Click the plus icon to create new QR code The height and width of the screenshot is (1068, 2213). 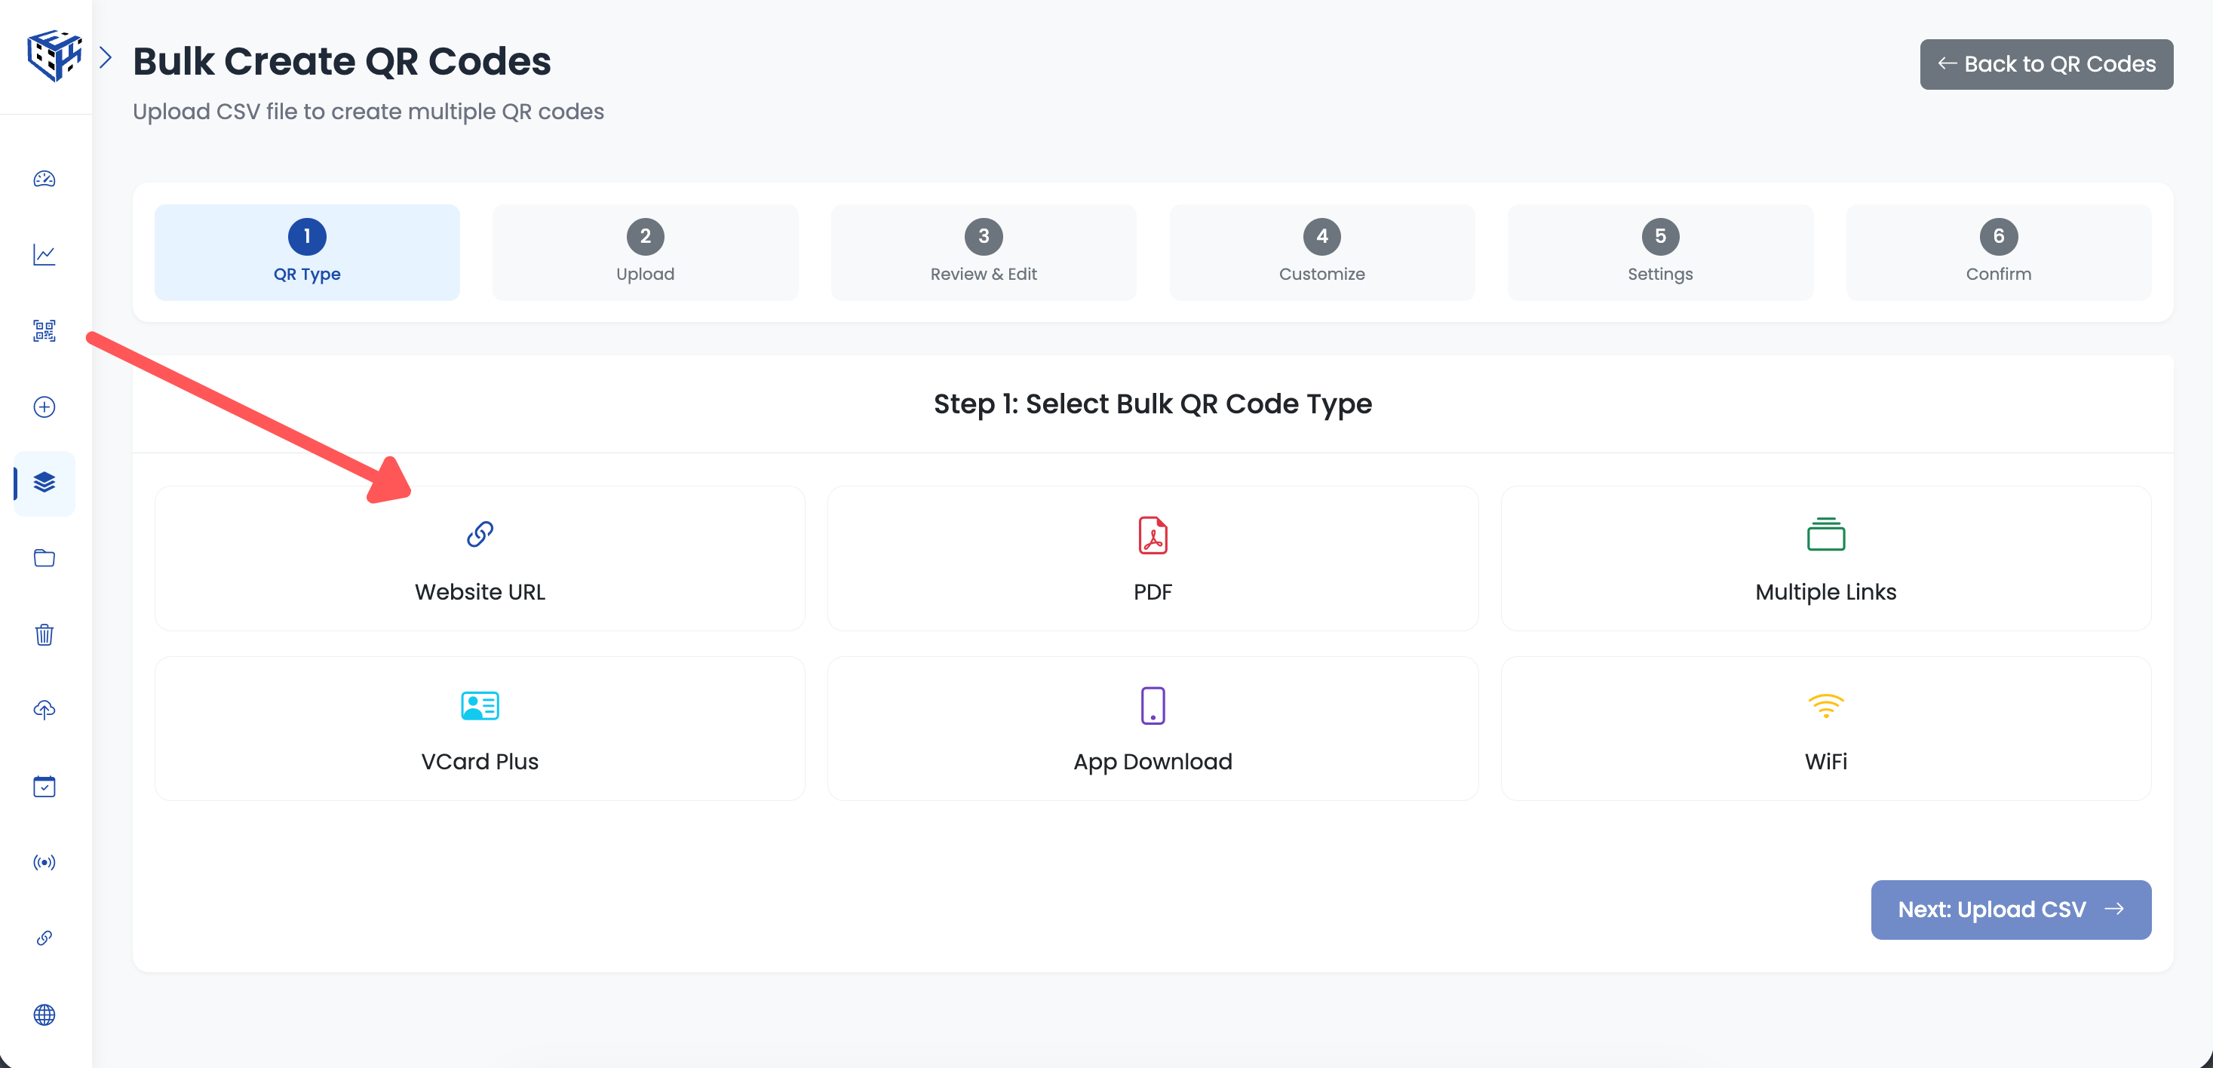44,407
